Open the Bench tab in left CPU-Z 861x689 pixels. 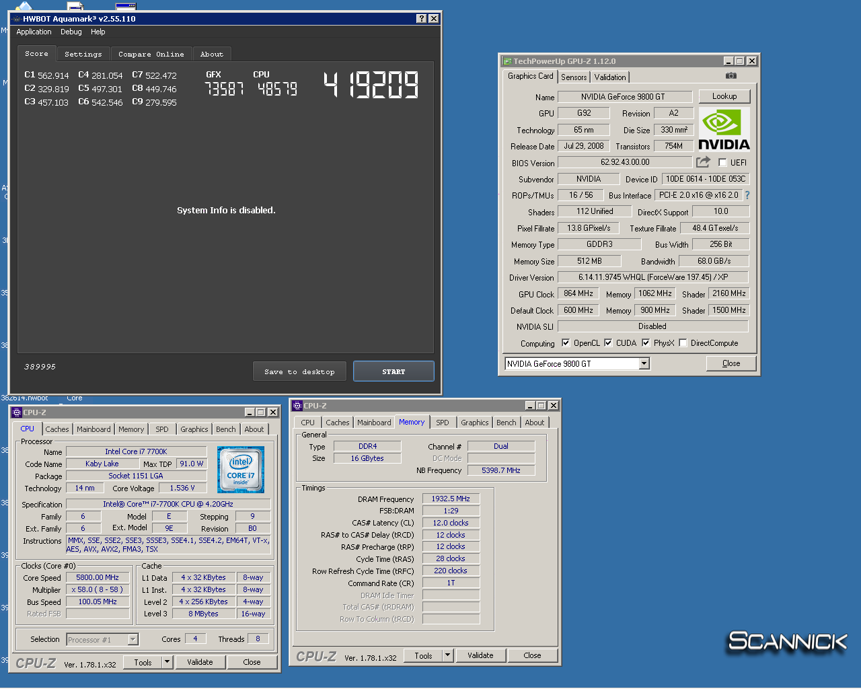coord(226,429)
